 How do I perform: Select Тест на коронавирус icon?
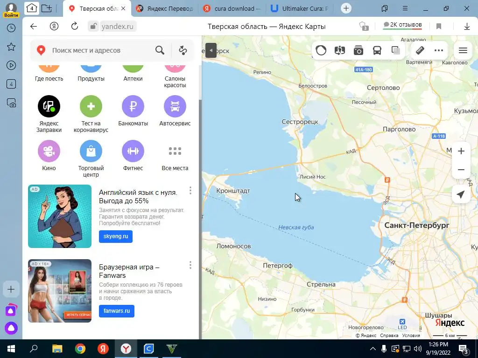click(x=91, y=106)
